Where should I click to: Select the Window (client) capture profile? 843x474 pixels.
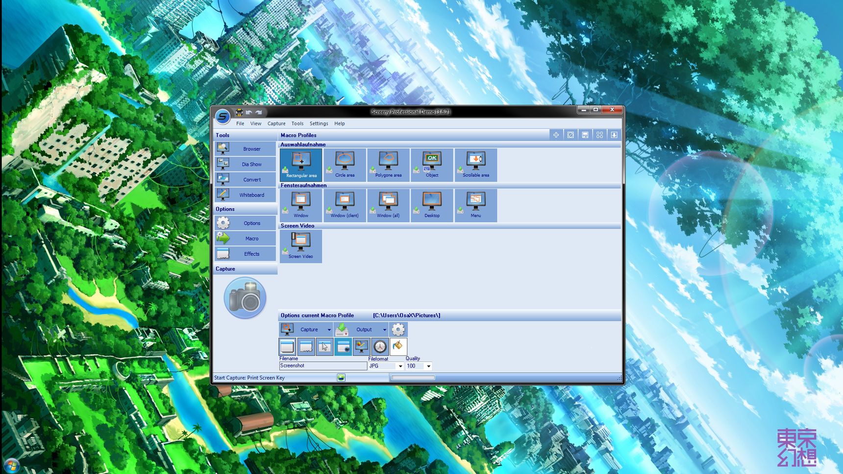[345, 205]
